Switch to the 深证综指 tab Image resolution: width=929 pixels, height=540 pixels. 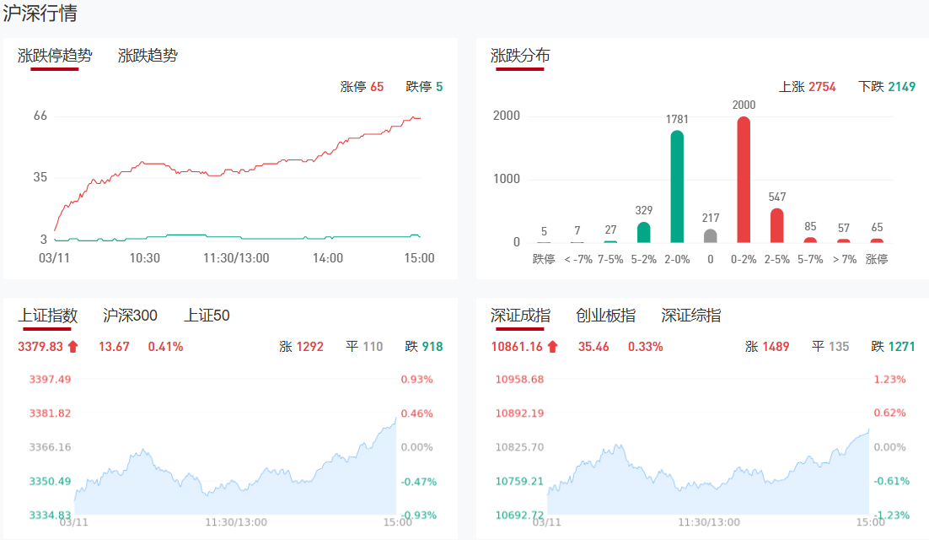[x=690, y=316]
